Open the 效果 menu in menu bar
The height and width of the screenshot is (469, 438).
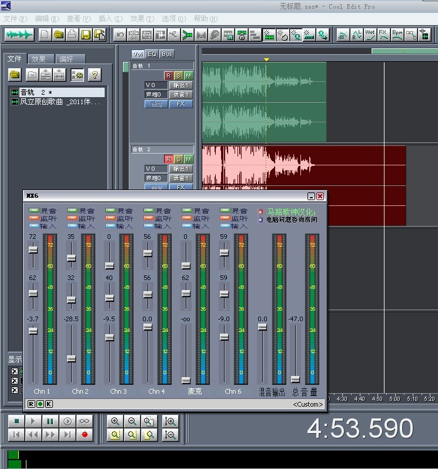pos(141,19)
